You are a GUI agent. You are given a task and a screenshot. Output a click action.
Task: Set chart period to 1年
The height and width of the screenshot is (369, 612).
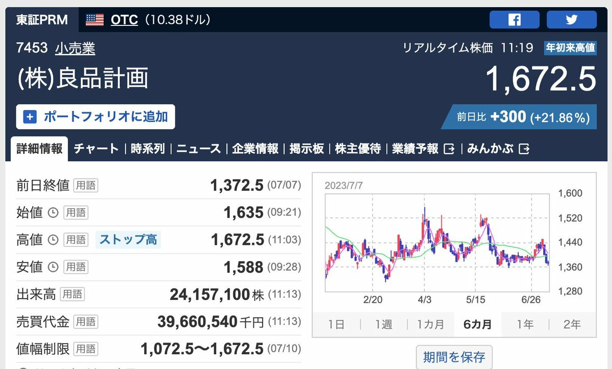(x=525, y=324)
